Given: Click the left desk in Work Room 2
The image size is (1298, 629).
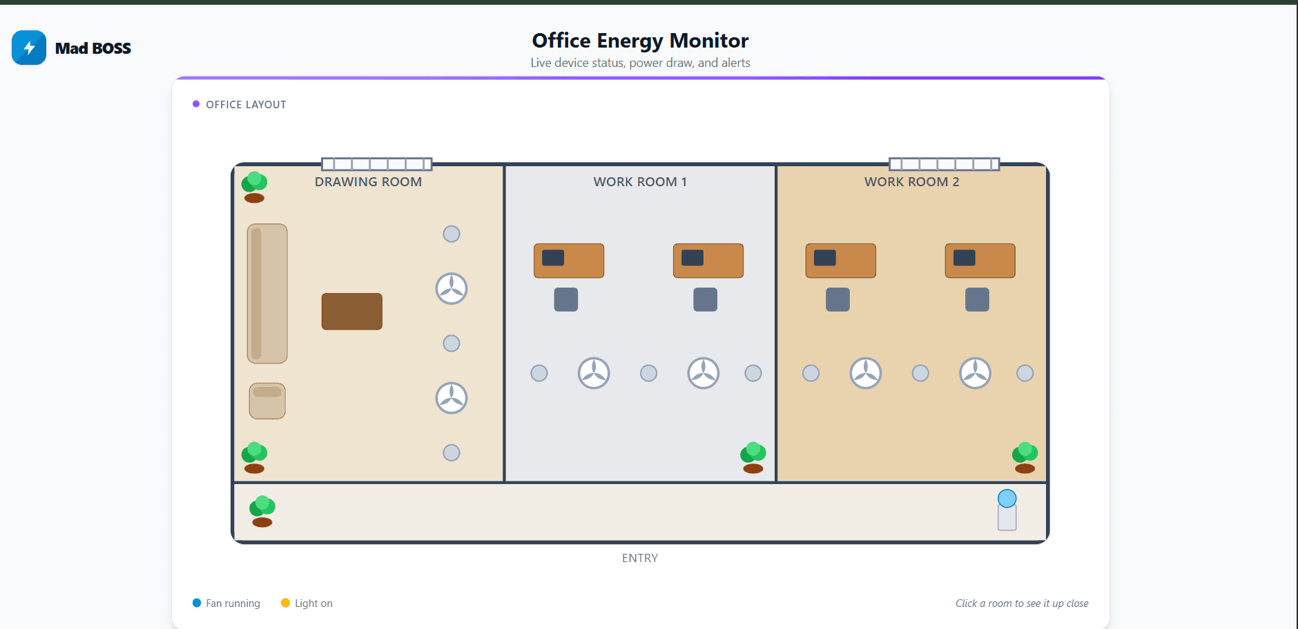Looking at the screenshot, I should coord(841,261).
